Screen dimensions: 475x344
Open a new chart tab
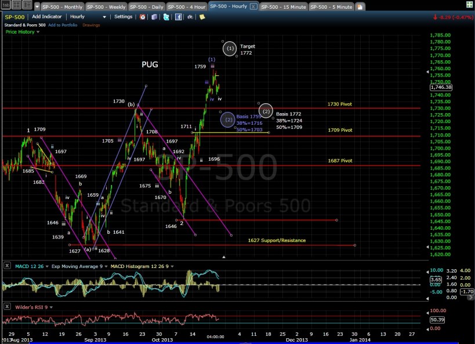[360, 6]
